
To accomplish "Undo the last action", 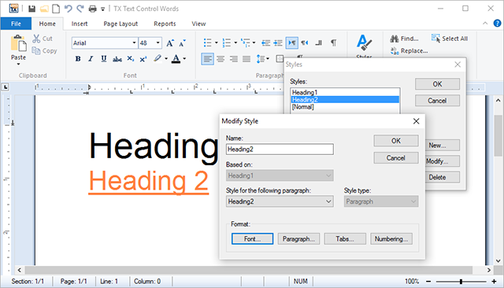I will (69, 9).
